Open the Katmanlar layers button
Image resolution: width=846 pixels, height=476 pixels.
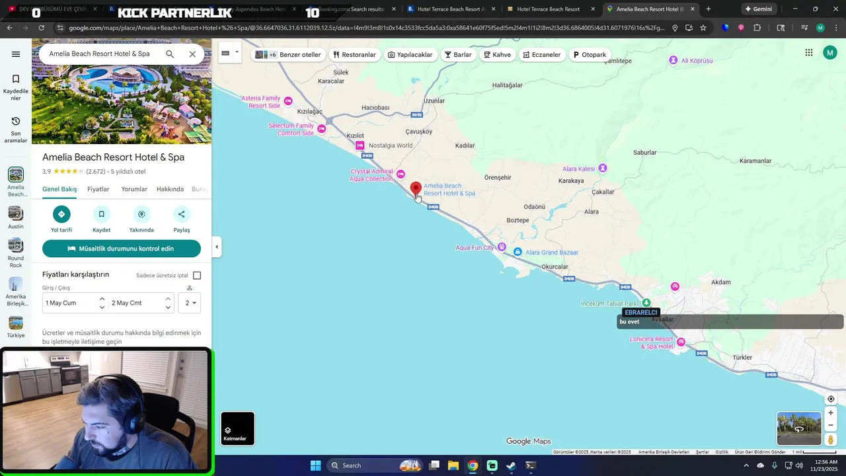237,428
